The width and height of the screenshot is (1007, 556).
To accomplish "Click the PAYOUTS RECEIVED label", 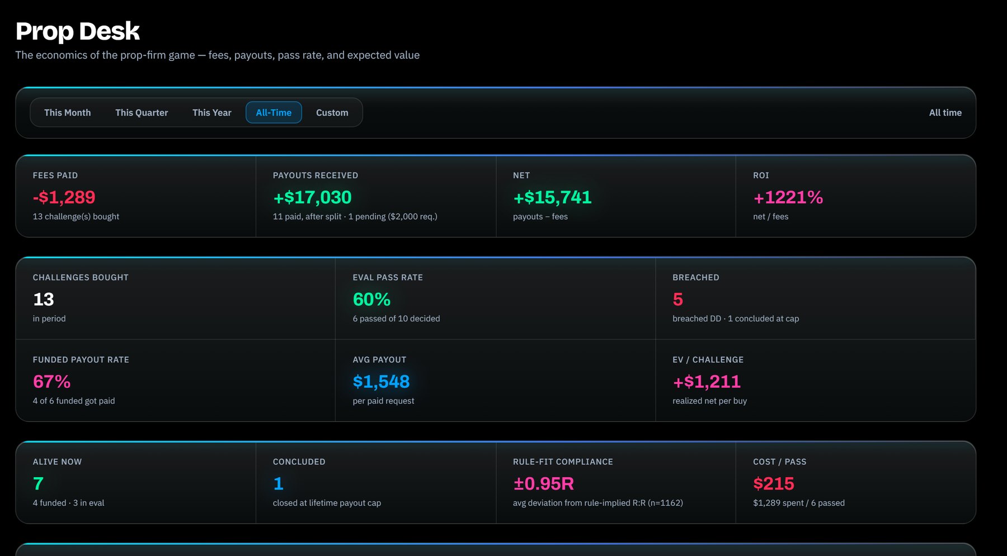I will point(316,175).
